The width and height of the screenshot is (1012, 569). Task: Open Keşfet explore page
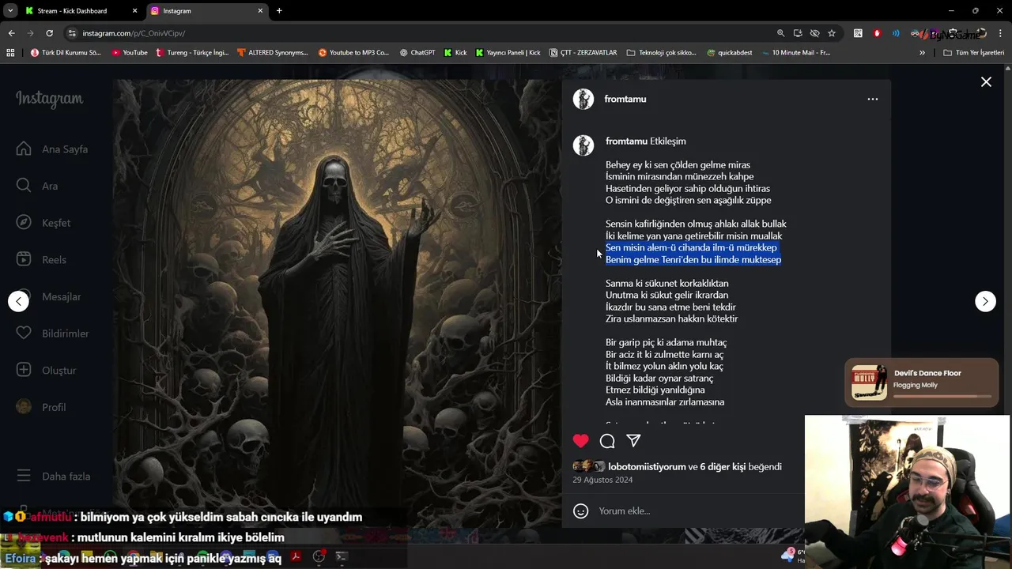coord(43,223)
